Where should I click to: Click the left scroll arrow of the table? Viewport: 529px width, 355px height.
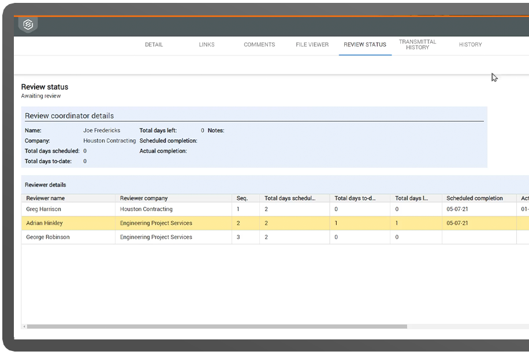pos(24,326)
